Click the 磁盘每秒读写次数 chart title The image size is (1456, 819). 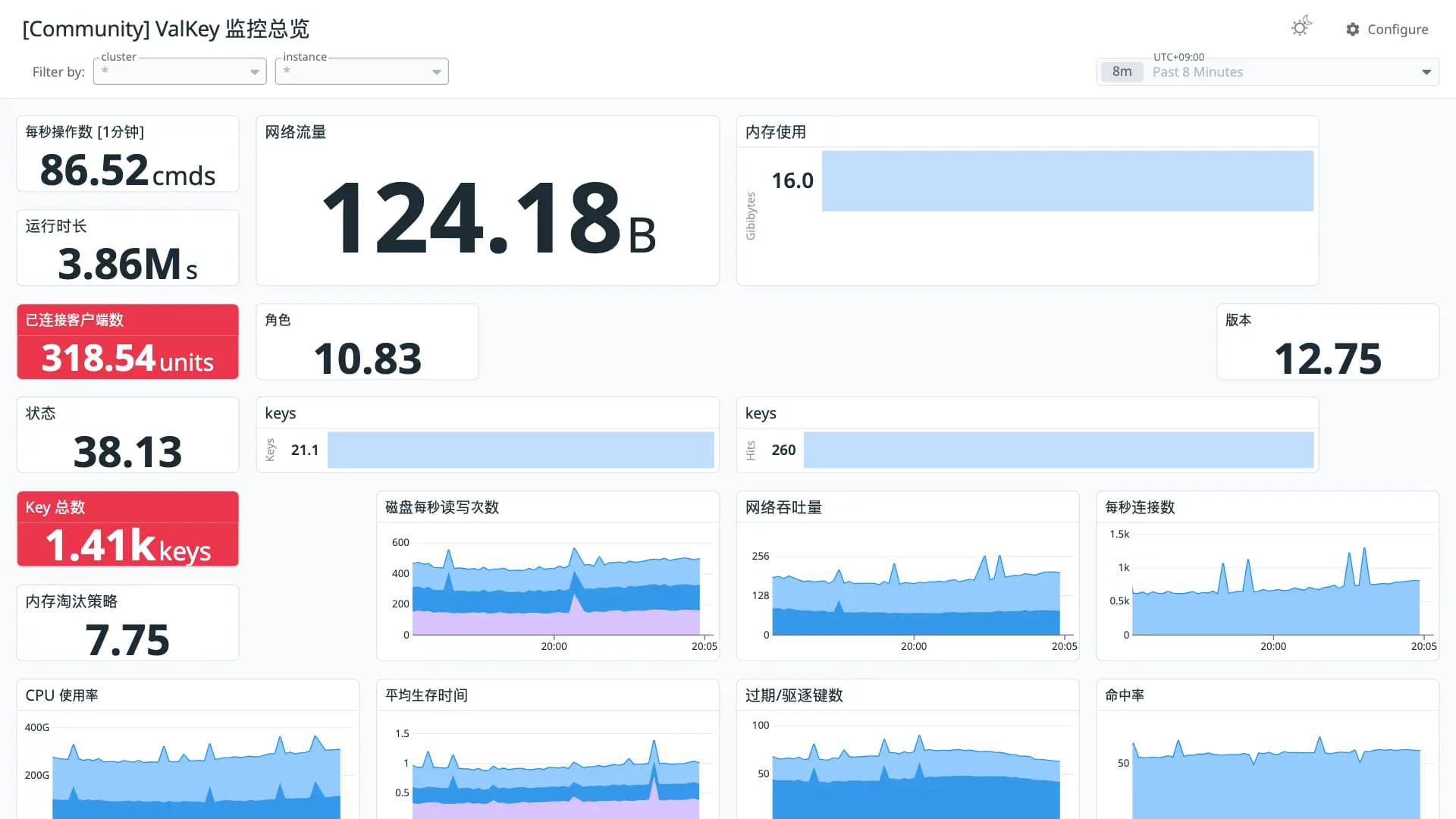[442, 507]
